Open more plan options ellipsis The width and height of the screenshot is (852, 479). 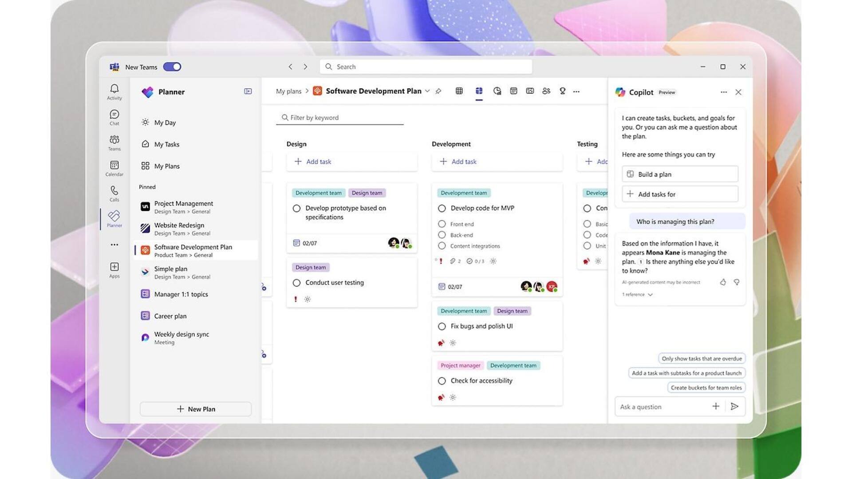pos(576,91)
